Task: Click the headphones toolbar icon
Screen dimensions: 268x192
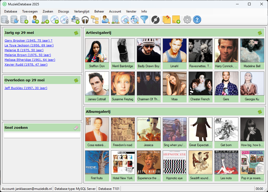Action: pos(85,19)
